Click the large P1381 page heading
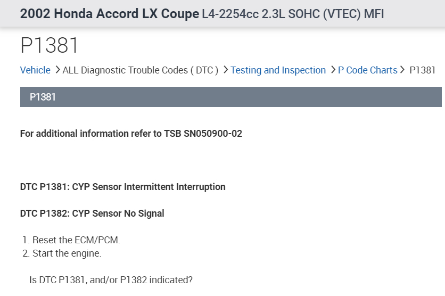Viewport: 445px width, 296px height. click(x=50, y=46)
